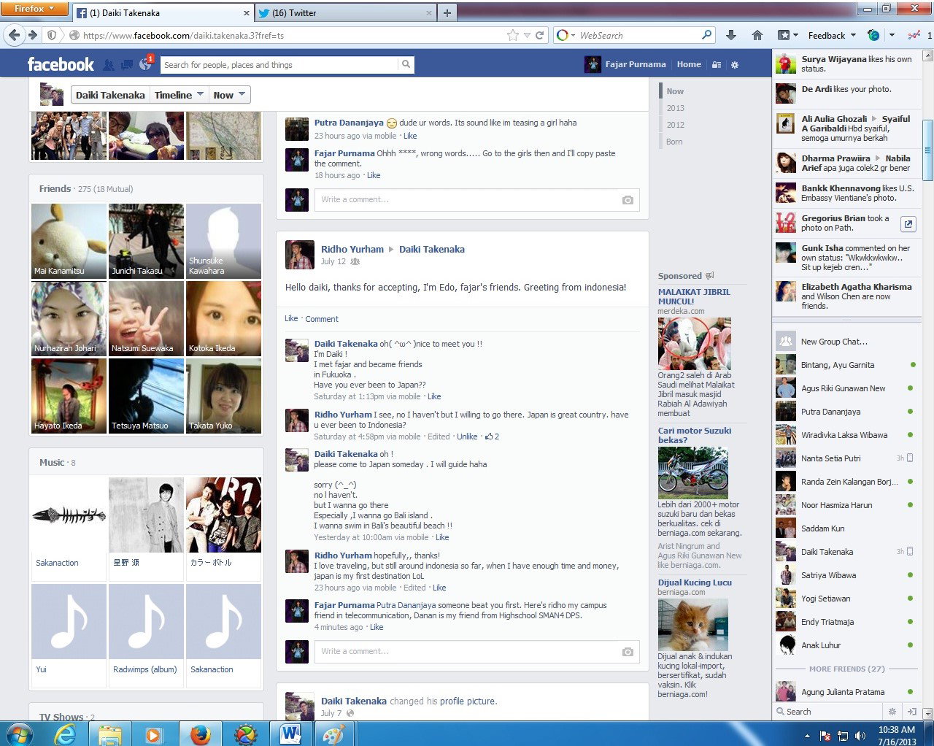Viewport: 934px width, 746px height.
Task: Open Mai Kanamitsu friend thumbnail
Action: (x=69, y=241)
